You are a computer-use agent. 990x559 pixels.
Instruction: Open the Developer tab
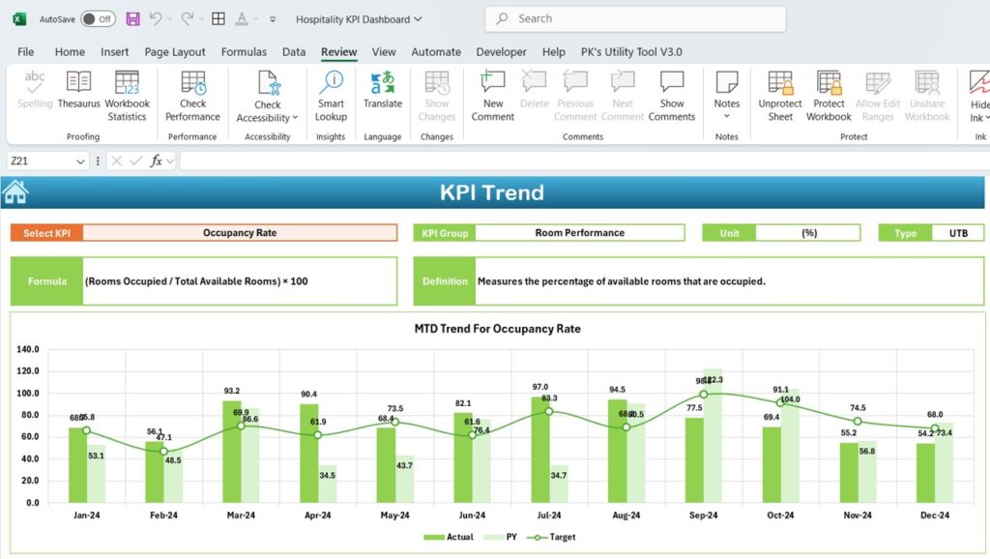point(502,52)
